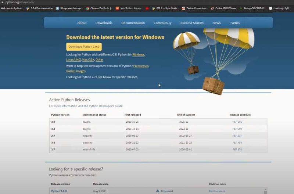294x194 pixels.
Task: Open PEP 596 release schedule link
Action: (x=237, y=122)
